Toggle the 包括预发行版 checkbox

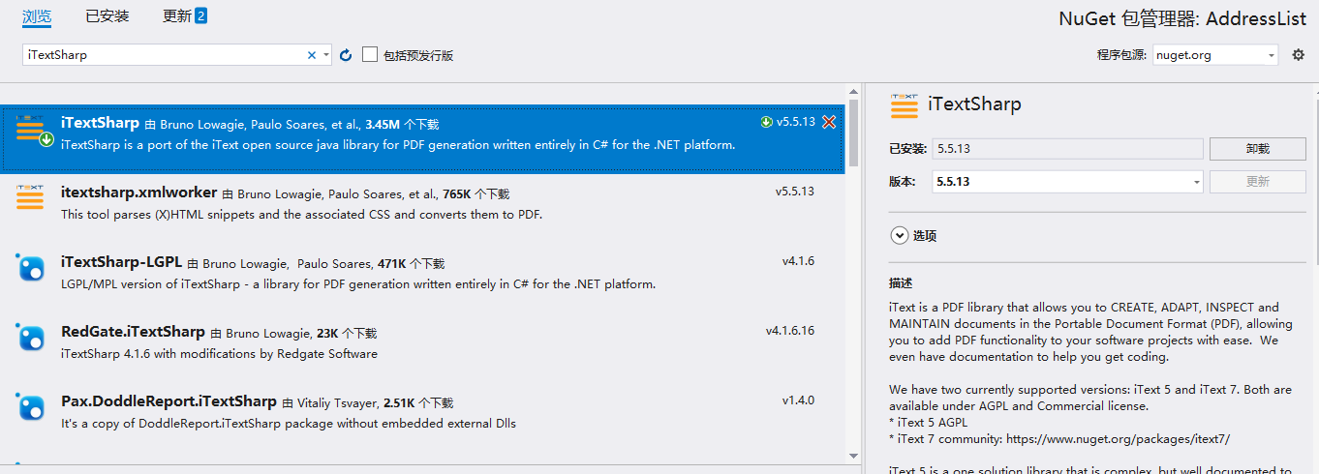(370, 55)
